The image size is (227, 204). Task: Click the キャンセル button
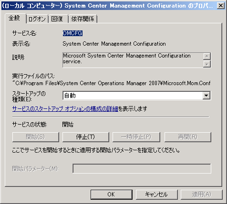click(156, 194)
